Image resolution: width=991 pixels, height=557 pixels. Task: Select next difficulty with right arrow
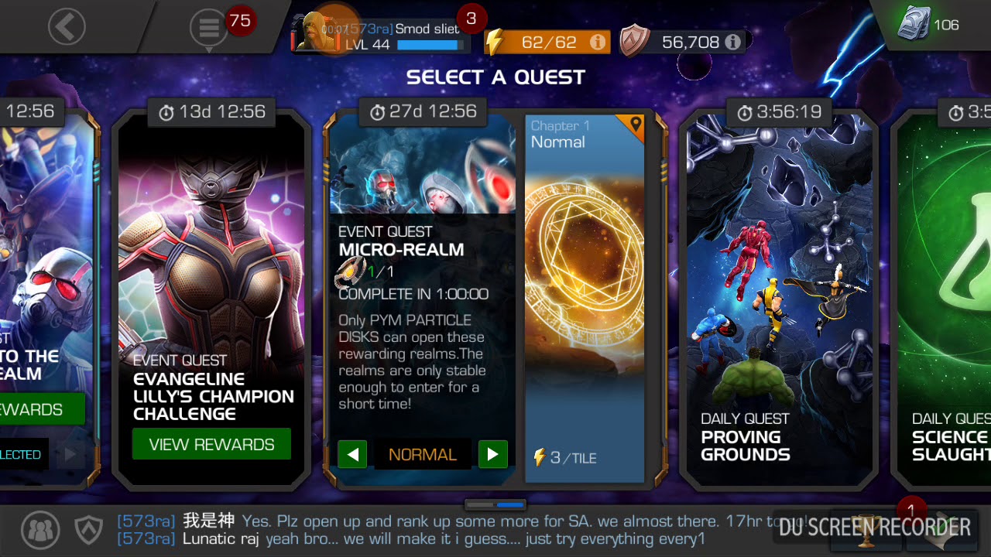493,454
